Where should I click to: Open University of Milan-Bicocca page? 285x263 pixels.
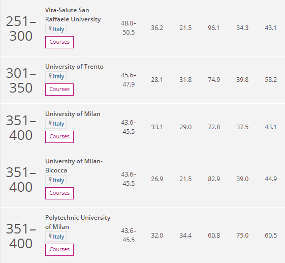click(x=74, y=166)
